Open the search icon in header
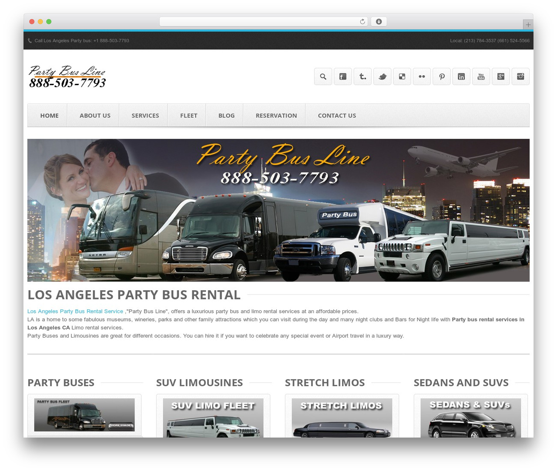Image resolution: width=557 pixels, height=471 pixels. (x=323, y=76)
